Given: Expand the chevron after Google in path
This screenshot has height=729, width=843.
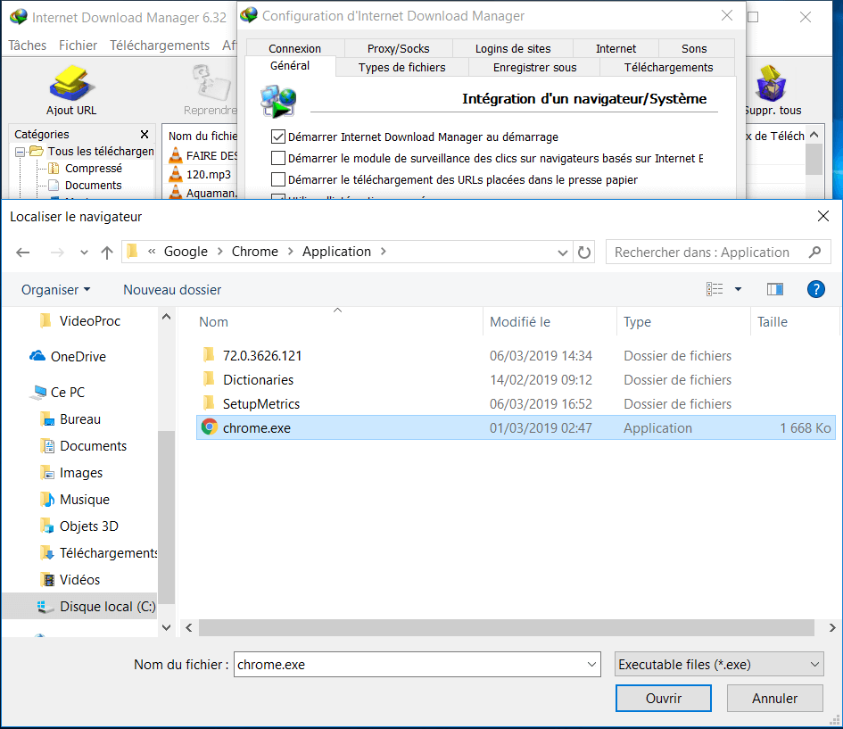Looking at the screenshot, I should (219, 251).
